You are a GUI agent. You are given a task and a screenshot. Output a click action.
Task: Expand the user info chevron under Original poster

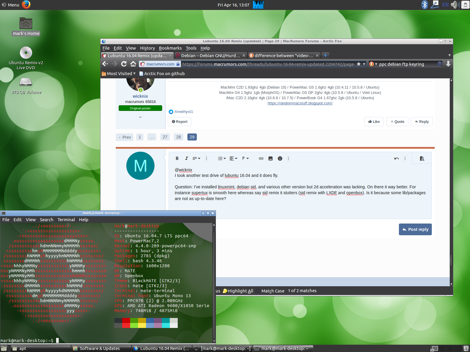[140, 117]
